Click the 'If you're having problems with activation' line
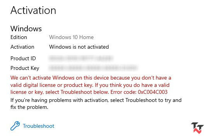Viewport: 209px width, 139px height. pyautogui.click(x=96, y=100)
